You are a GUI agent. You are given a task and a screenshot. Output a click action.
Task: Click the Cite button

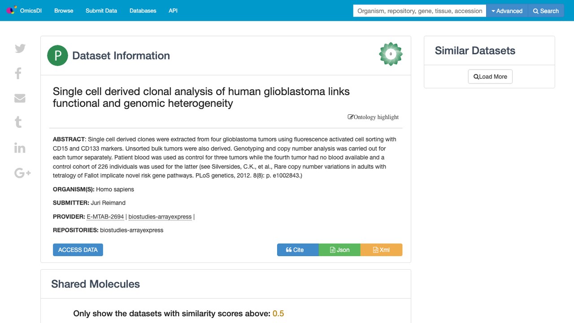coord(298,250)
